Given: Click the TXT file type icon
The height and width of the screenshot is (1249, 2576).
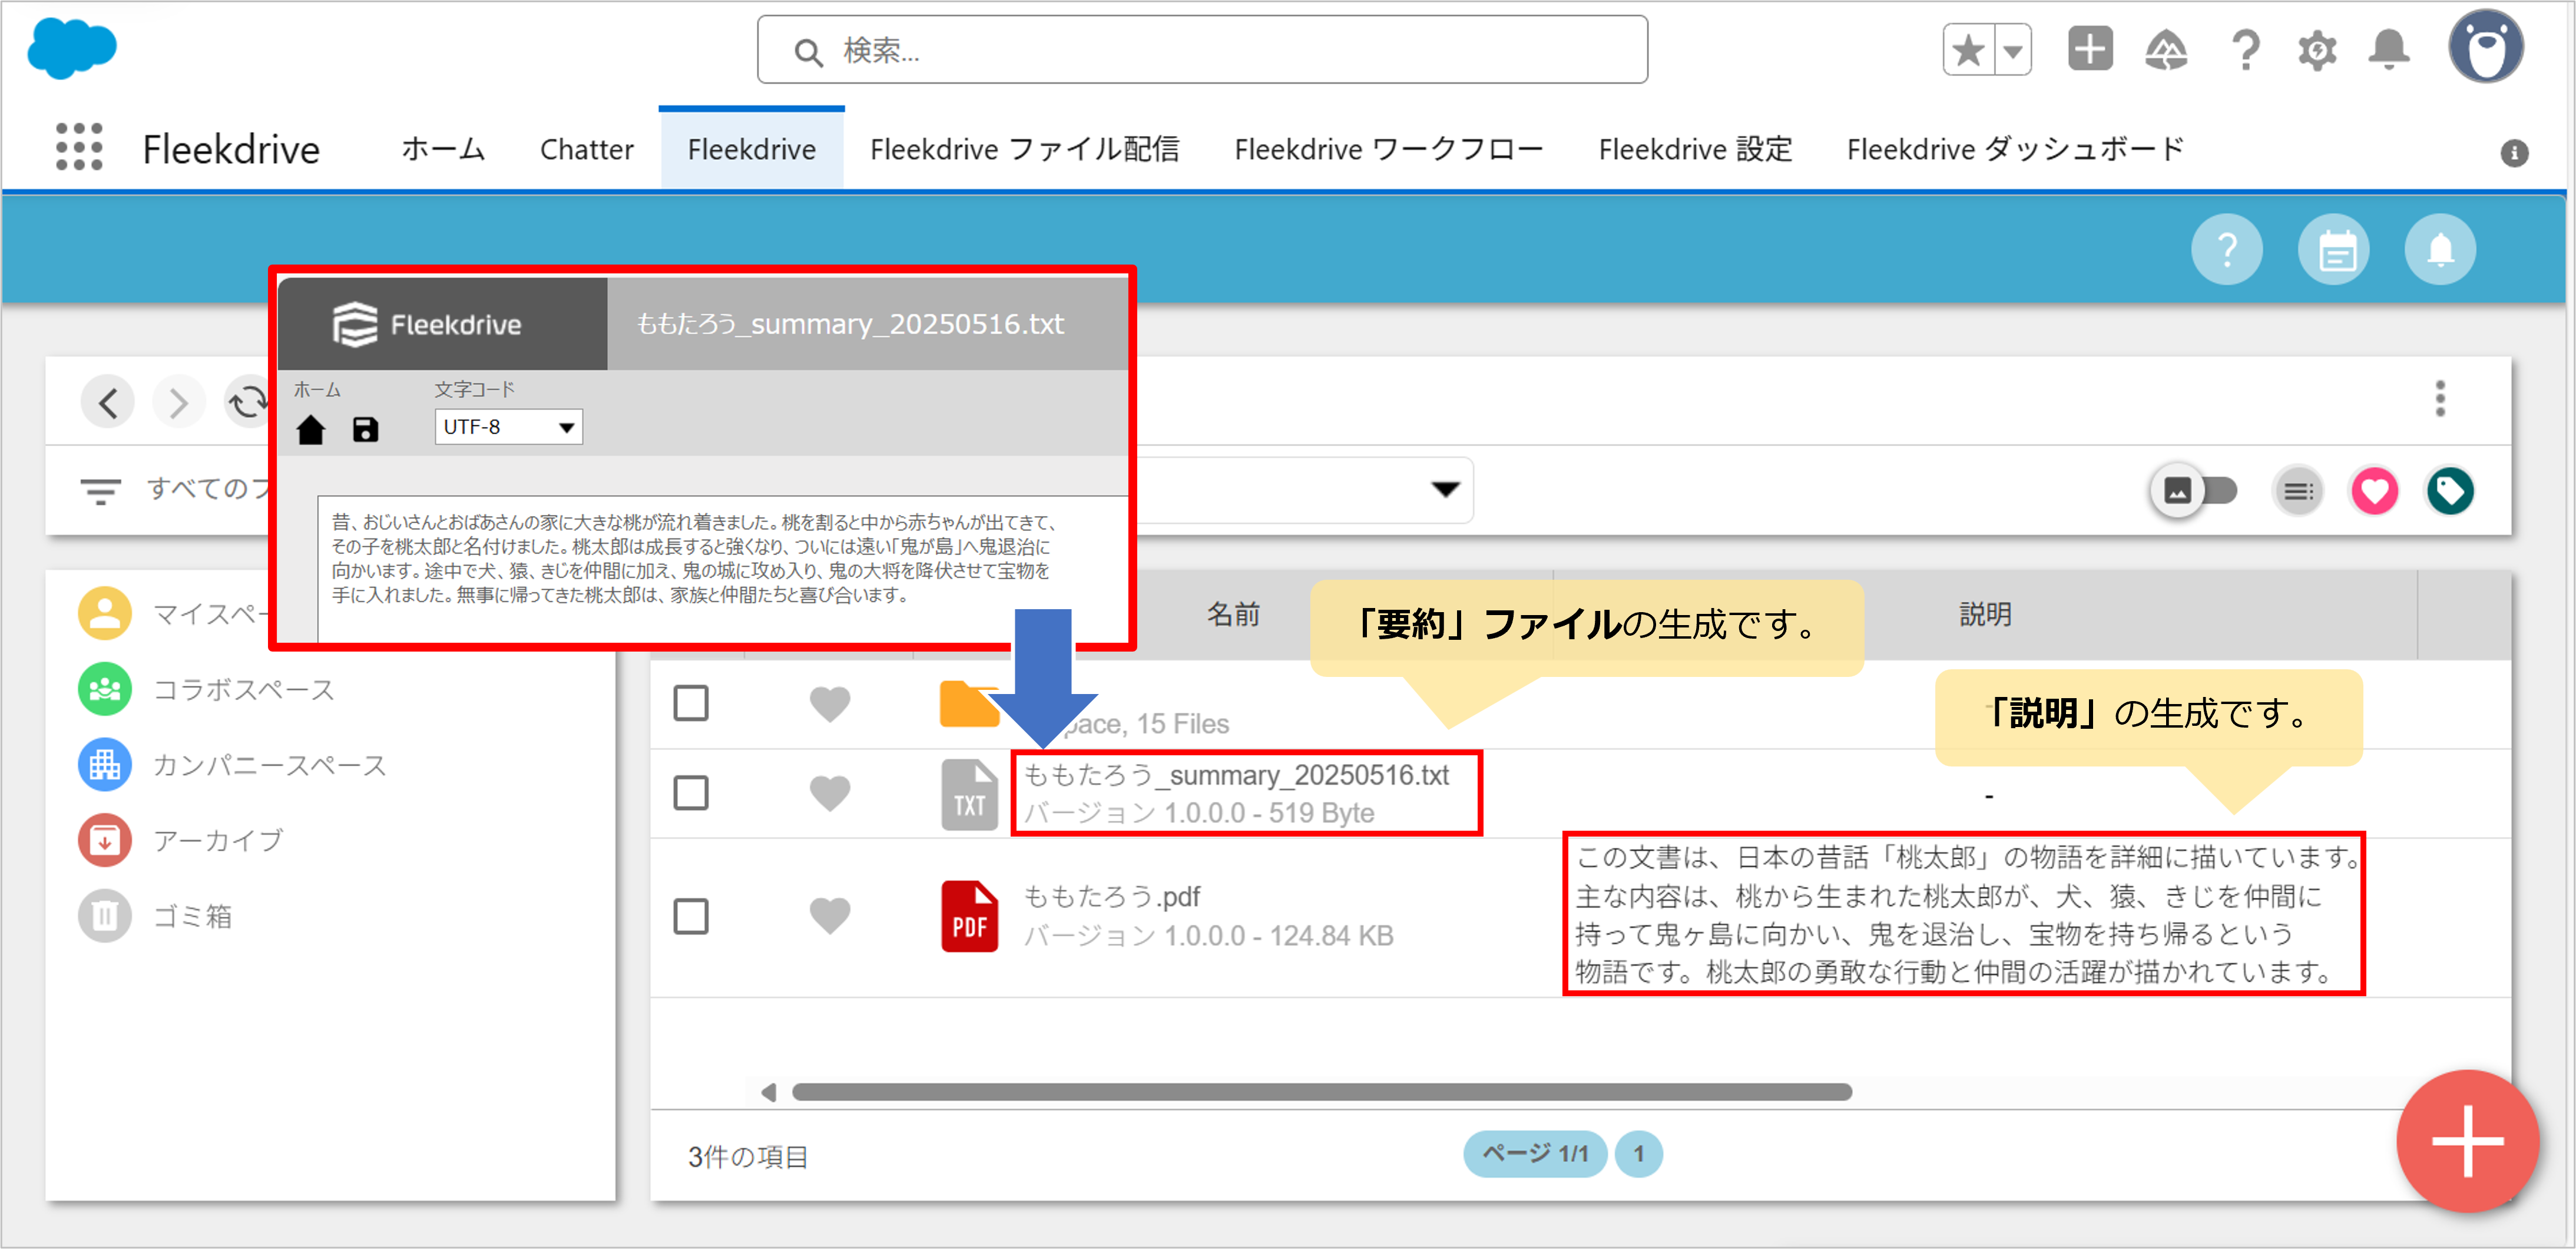Looking at the screenshot, I should point(969,794).
